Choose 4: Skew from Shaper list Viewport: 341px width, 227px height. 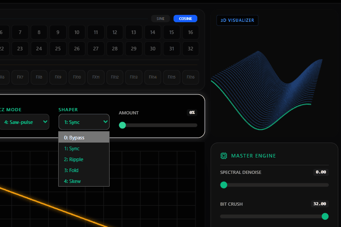pos(84,181)
